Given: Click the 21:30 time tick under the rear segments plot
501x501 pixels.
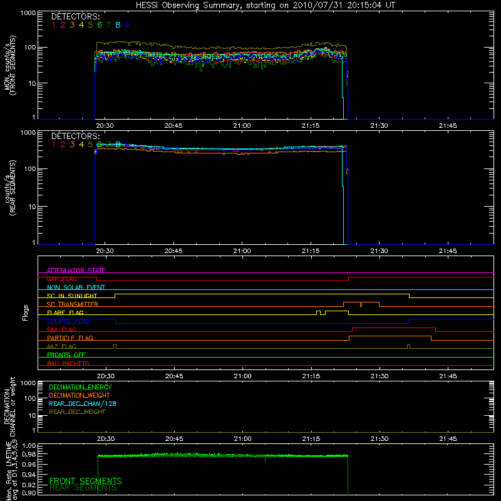Looking at the screenshot, I should [x=380, y=251].
